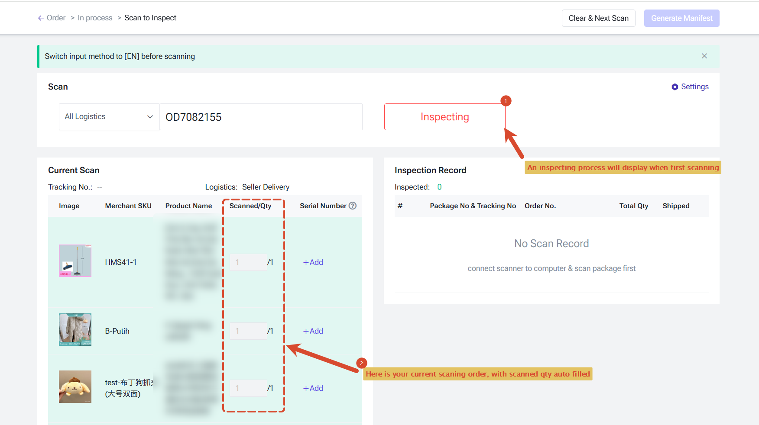Navigate to the In process breadcrumb
The height and width of the screenshot is (425, 759).
[95, 18]
